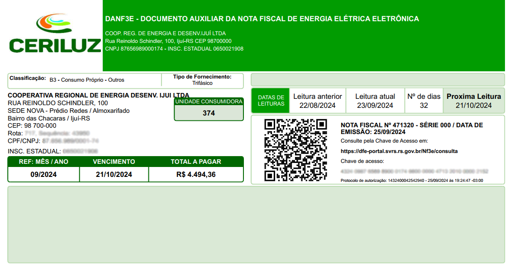This screenshot has width=519, height=264.
Task: Select 'SEDE NOVA - Prédio Redes / Almoxarifado'
Action: tap(69, 111)
